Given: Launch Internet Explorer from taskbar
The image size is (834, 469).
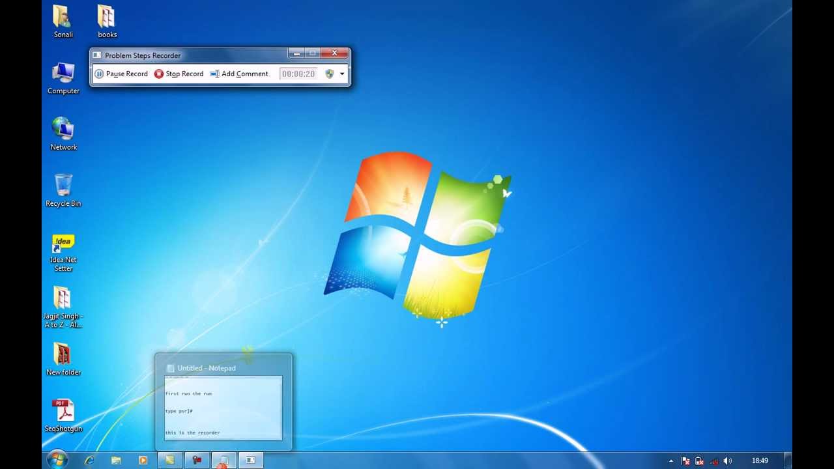Looking at the screenshot, I should (x=89, y=460).
